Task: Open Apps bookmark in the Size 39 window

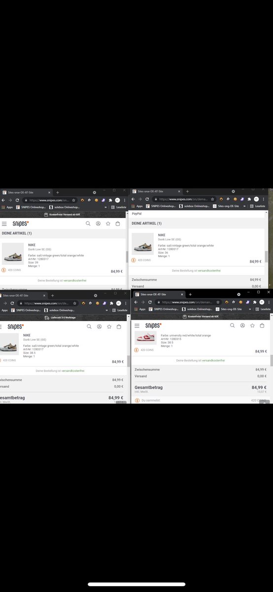Action: pos(6,207)
